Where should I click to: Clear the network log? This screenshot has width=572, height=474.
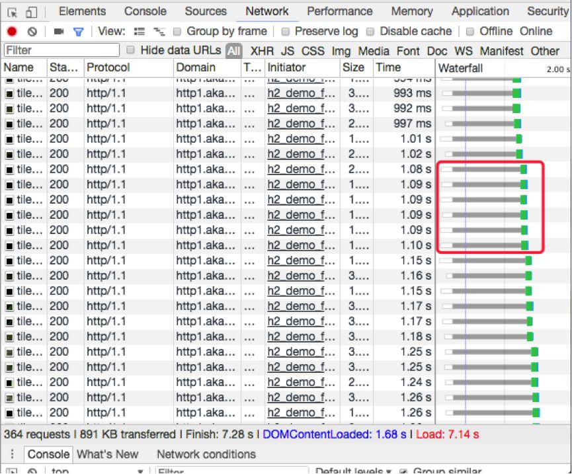coord(32,32)
